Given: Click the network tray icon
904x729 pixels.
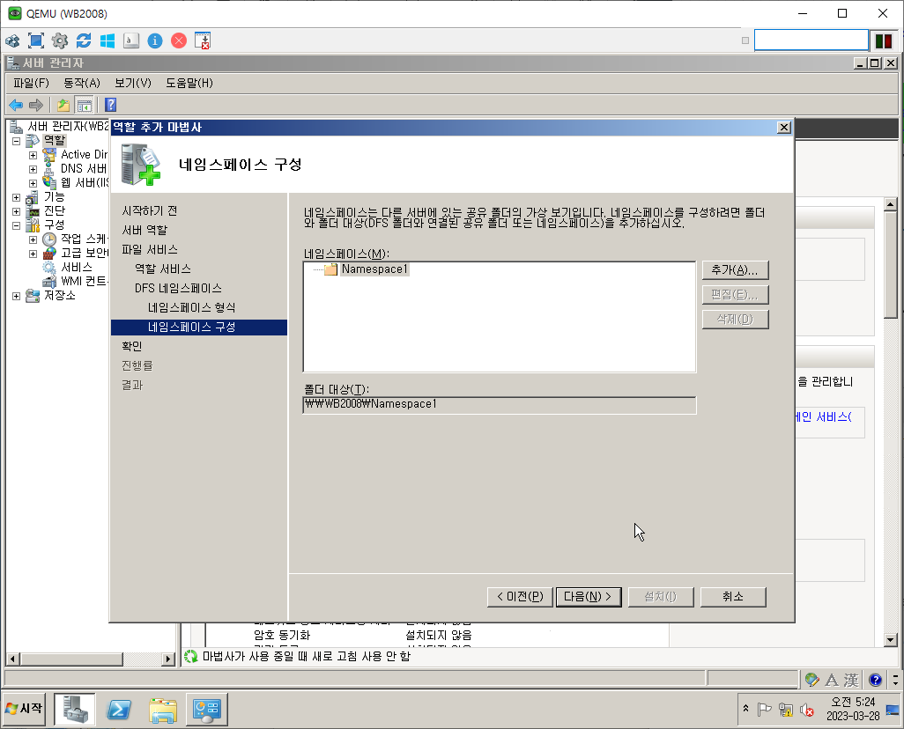Looking at the screenshot, I should [786, 710].
